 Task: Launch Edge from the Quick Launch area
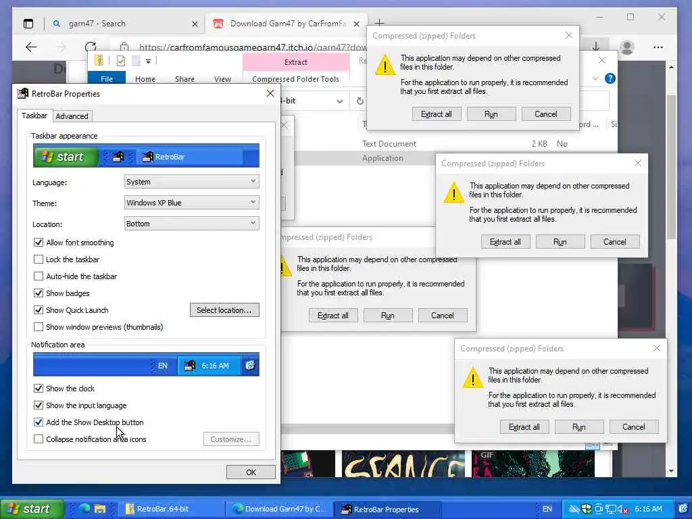pyautogui.click(x=84, y=509)
